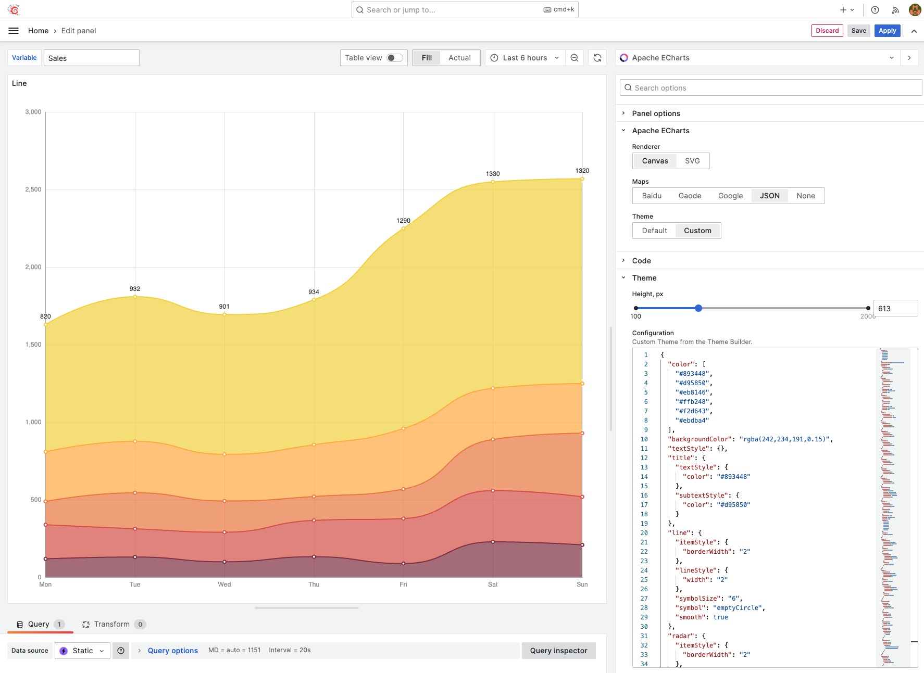The height and width of the screenshot is (673, 924).
Task: Switch to the Transform tab
Action: pyautogui.click(x=112, y=624)
